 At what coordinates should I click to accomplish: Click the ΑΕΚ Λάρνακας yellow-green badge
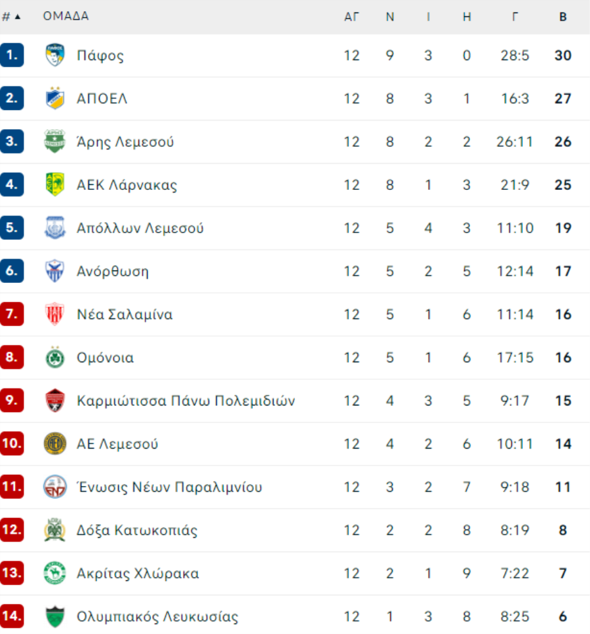tap(54, 185)
